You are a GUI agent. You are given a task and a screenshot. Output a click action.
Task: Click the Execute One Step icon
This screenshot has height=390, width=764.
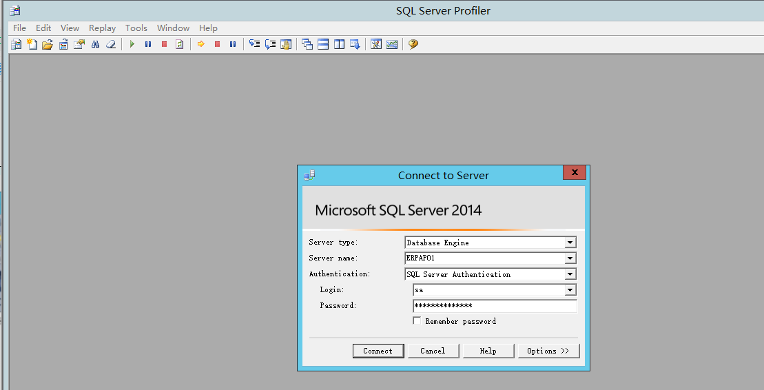pyautogui.click(x=254, y=44)
